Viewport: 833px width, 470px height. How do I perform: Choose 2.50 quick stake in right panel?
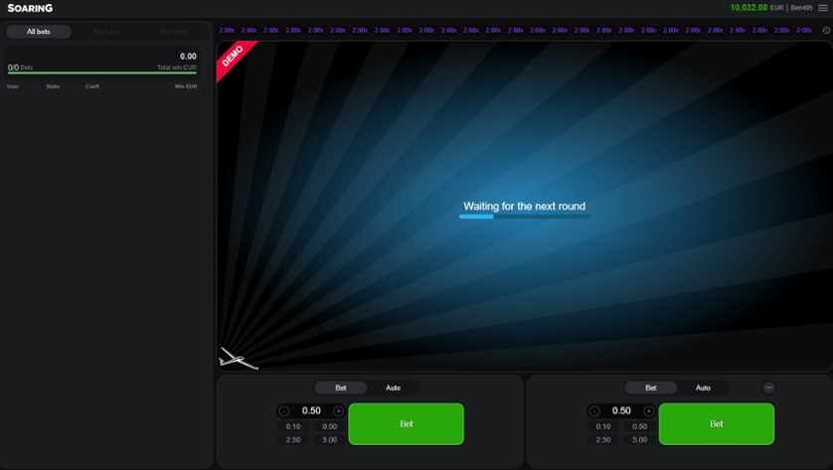(603, 439)
